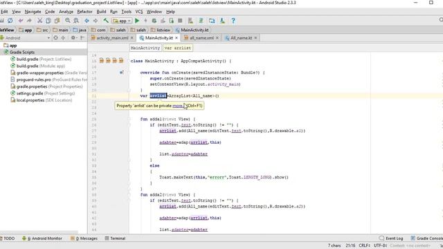
Task: Click the Stop square icon
Action: (180, 21)
